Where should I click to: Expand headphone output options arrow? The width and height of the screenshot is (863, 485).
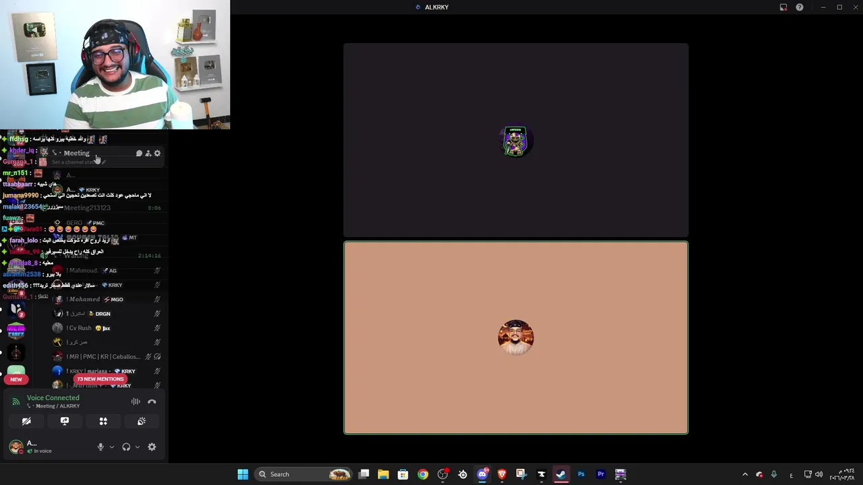click(x=138, y=447)
